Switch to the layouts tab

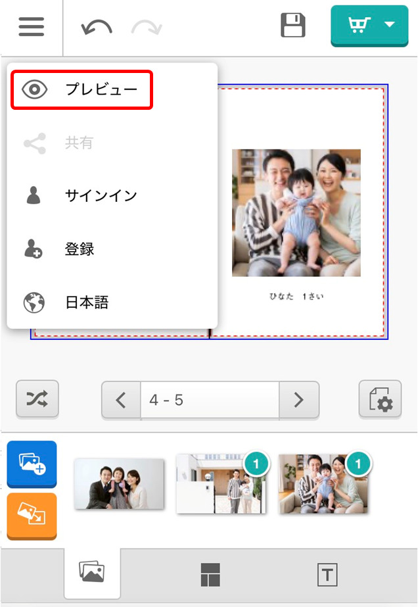pos(210,575)
